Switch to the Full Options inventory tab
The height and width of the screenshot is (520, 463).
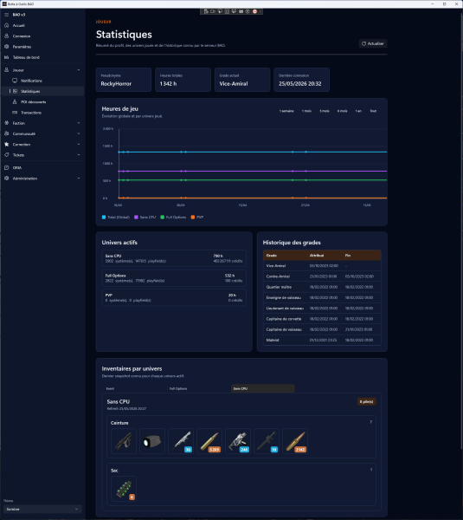[178, 388]
